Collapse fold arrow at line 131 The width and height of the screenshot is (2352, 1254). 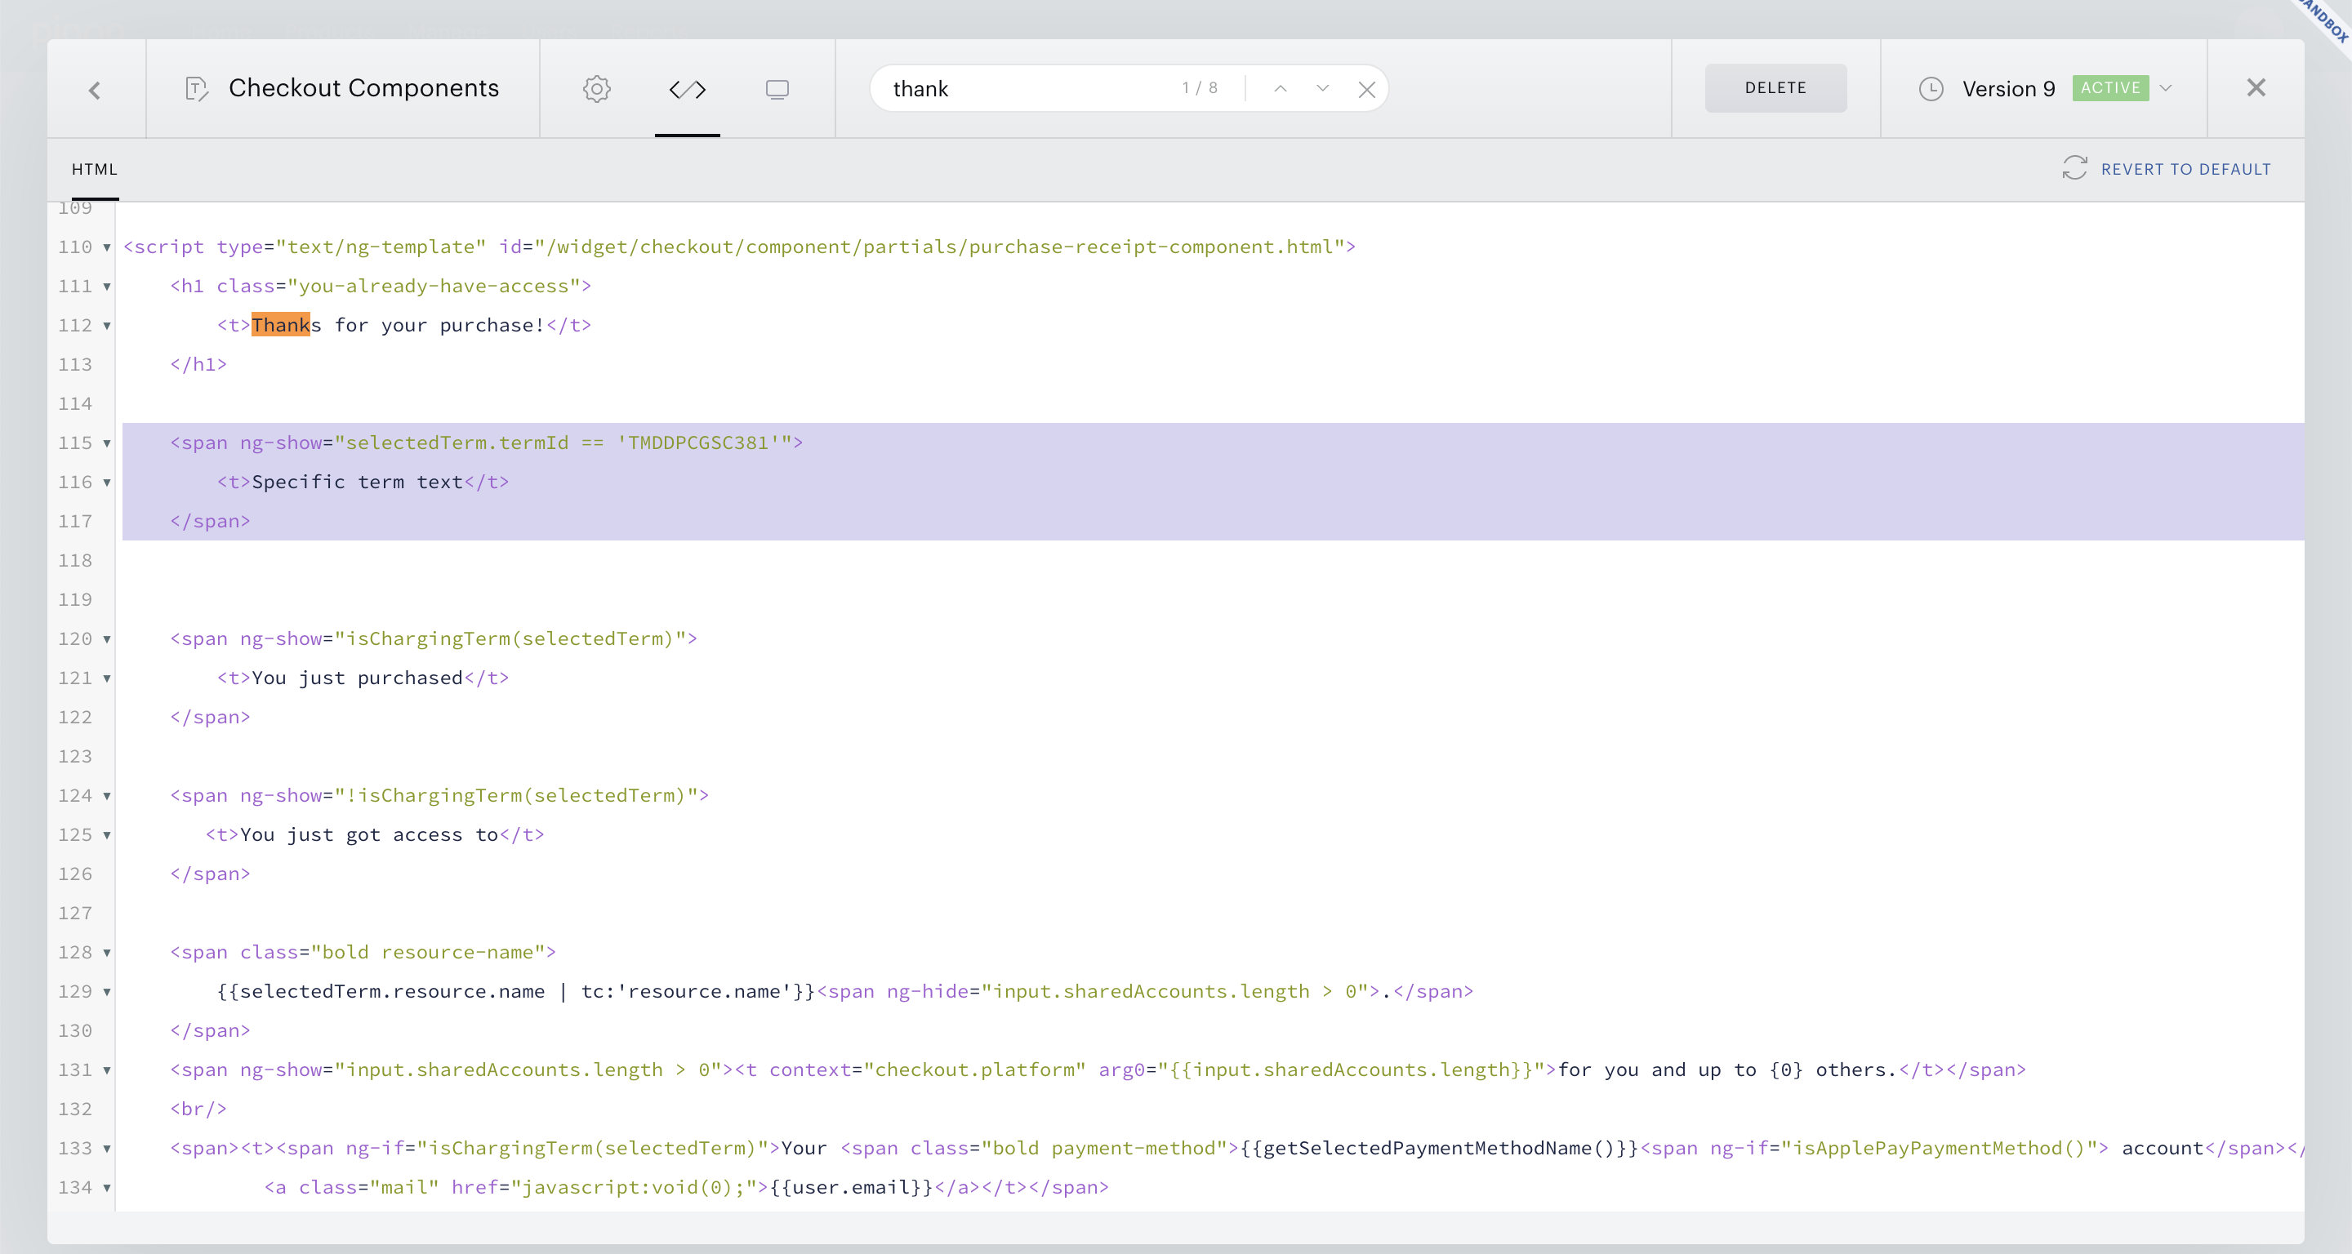[x=107, y=1071]
